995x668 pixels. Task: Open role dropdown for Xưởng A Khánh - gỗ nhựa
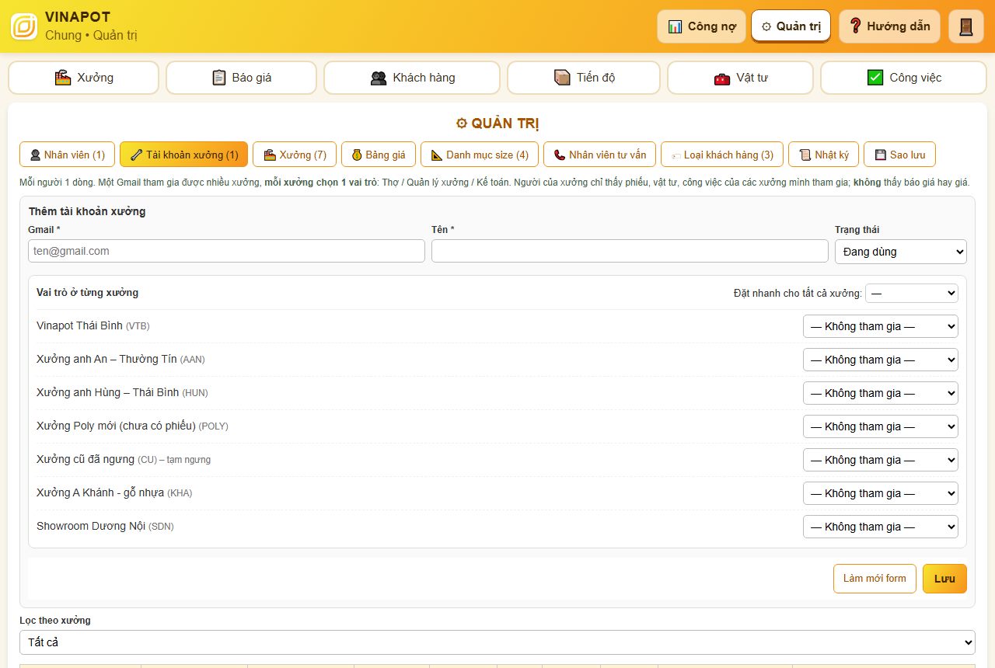click(x=881, y=493)
